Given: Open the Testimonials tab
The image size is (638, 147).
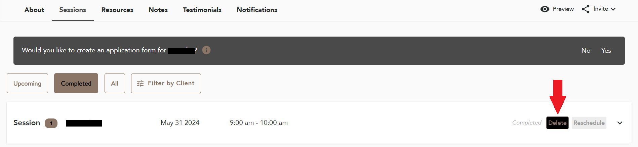Looking at the screenshot, I should click(x=202, y=10).
